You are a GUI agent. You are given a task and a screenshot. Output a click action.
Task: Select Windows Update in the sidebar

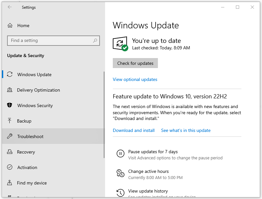pyautogui.click(x=34, y=75)
